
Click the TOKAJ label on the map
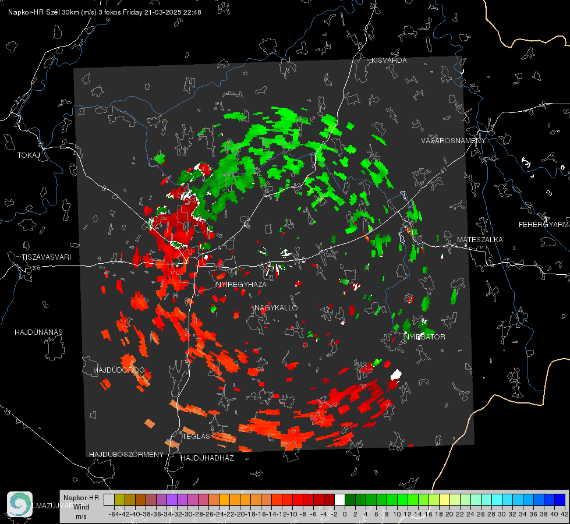(29, 155)
